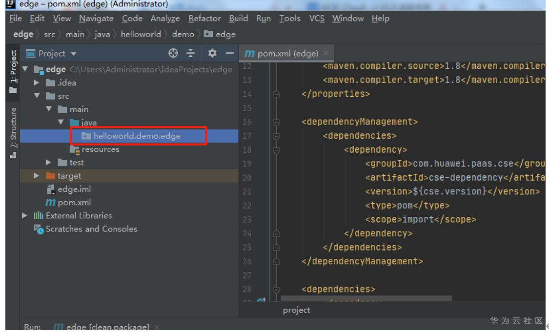Click line number 21 in gutter
Image resolution: width=549 pixels, height=333 pixels.
coord(247,191)
